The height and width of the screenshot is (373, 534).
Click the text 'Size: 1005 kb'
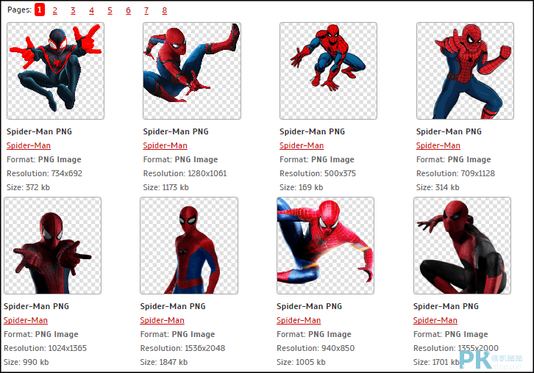[301, 362]
